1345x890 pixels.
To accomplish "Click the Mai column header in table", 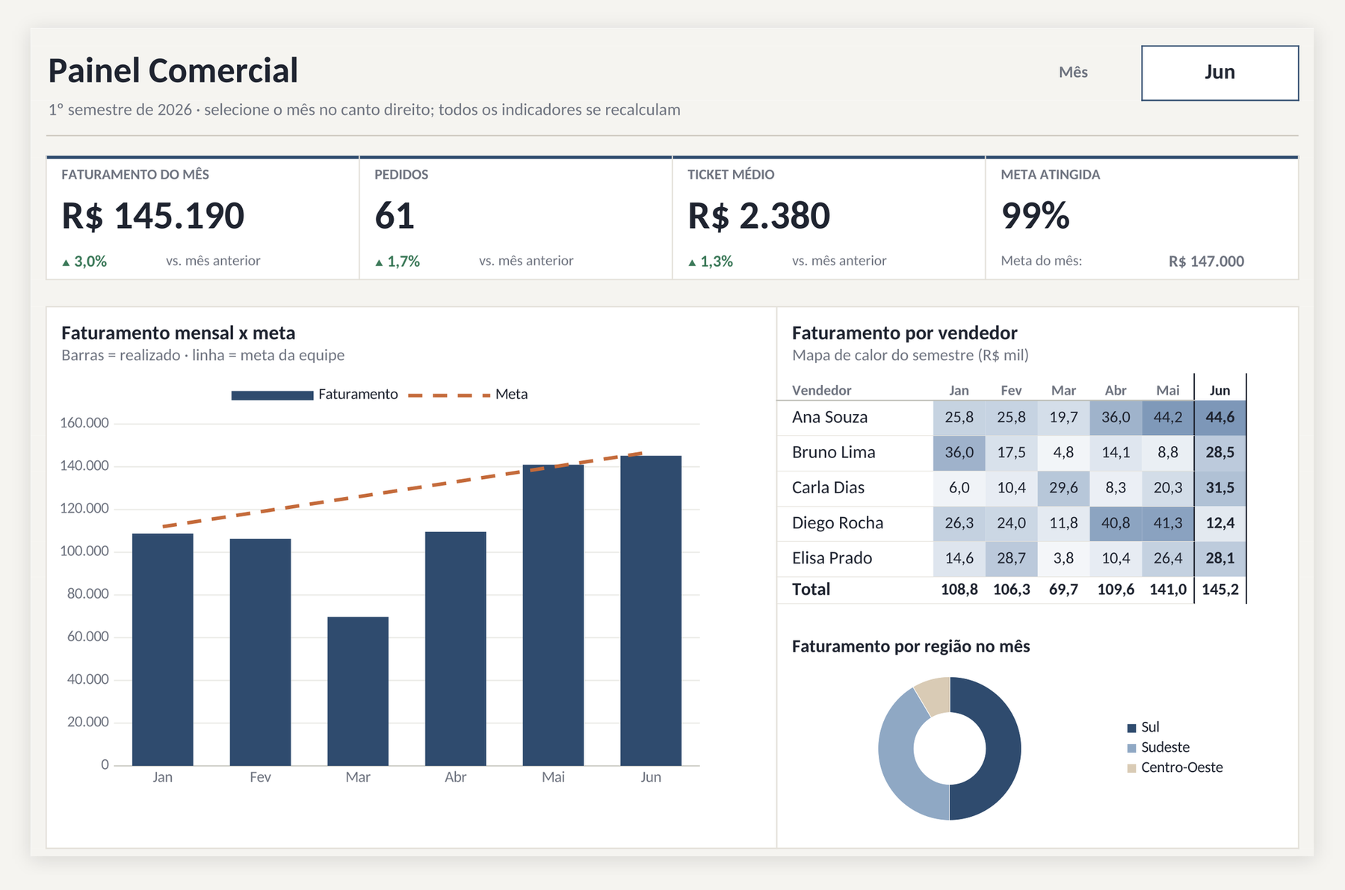I will click(1168, 390).
